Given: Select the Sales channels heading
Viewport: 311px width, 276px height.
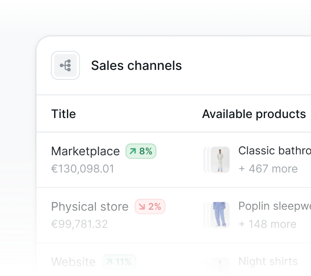Looking at the screenshot, I should (x=136, y=65).
